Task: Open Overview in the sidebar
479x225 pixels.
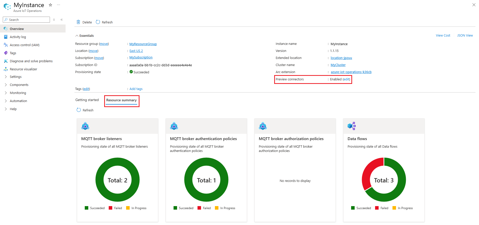Action: [33, 29]
